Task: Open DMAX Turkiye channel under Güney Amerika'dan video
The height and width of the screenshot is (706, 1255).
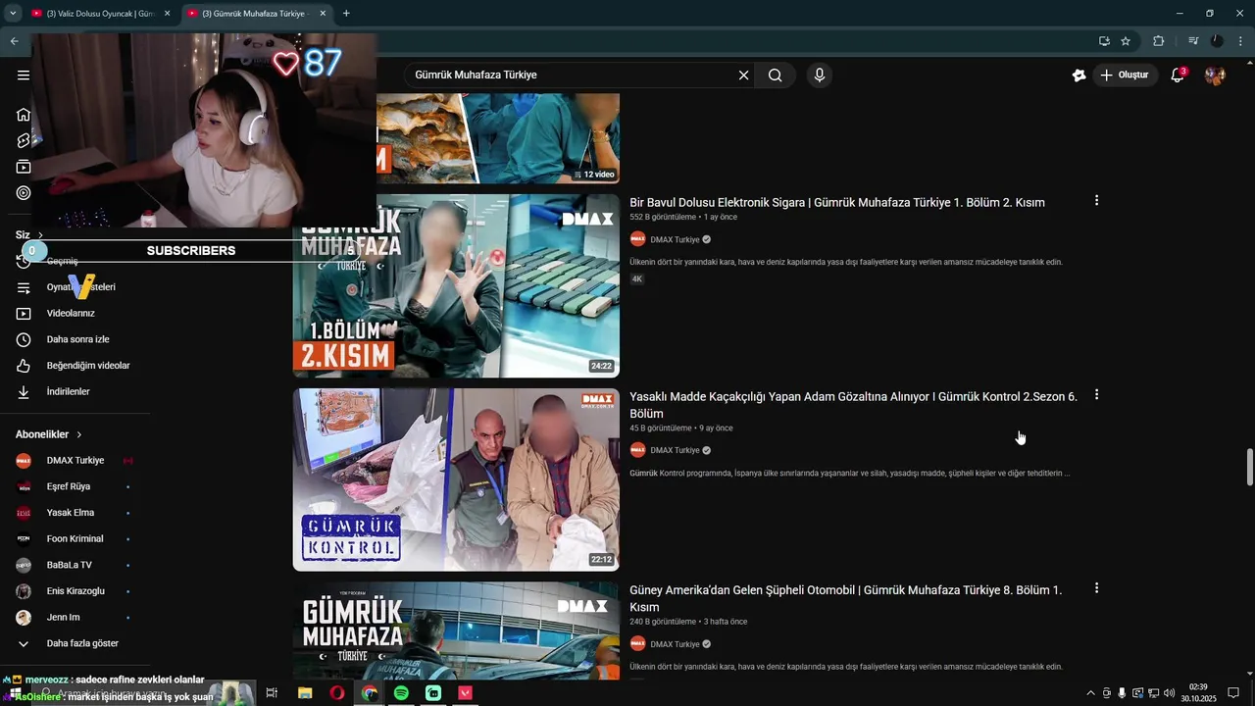Action: coord(675,644)
